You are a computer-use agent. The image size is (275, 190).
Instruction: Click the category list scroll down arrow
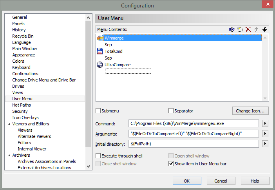(x=88, y=166)
